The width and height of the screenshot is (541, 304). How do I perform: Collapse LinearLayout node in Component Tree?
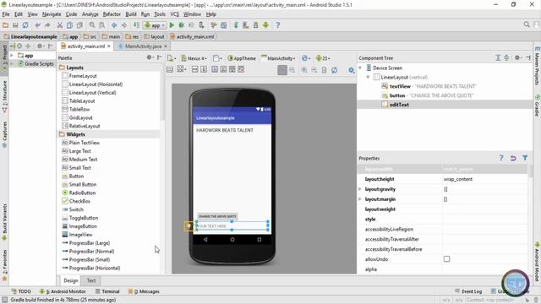368,77
